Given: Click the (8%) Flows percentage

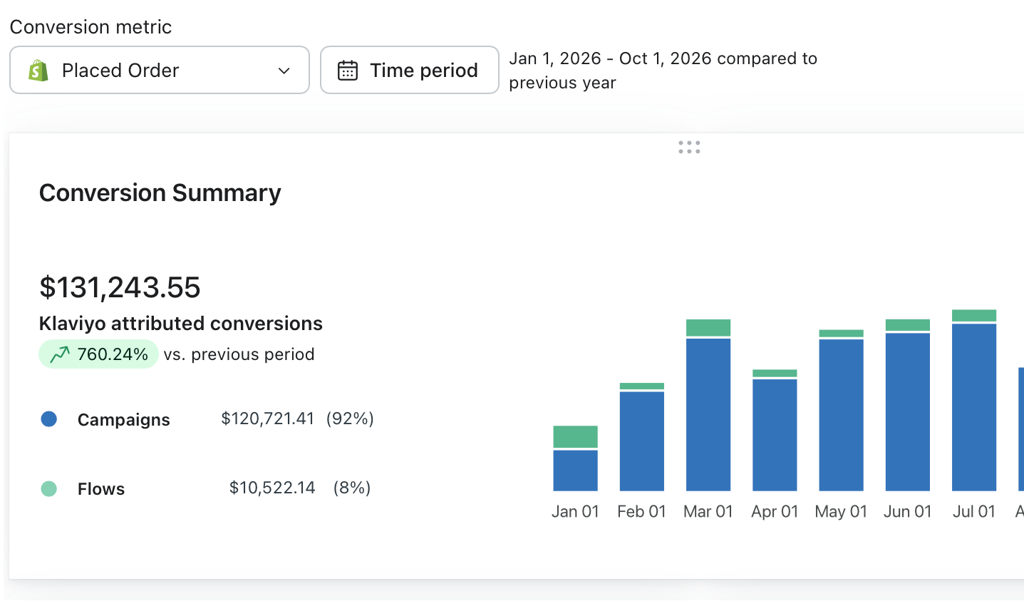Looking at the screenshot, I should (x=352, y=488).
